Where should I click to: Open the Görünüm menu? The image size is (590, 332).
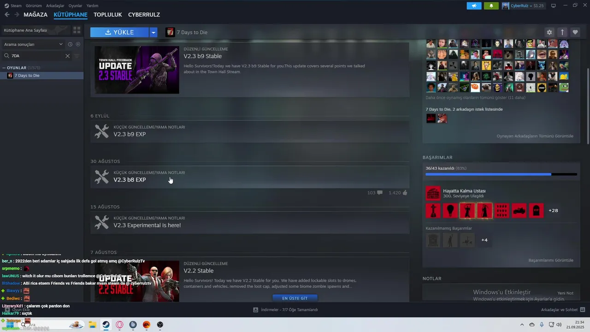pyautogui.click(x=34, y=6)
